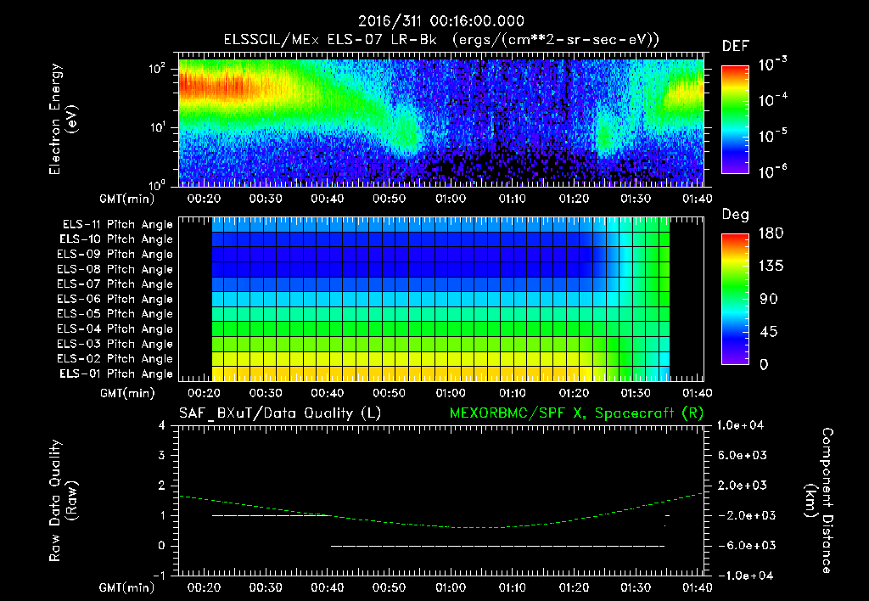Click the green dashed spacecraft X curve
This screenshot has height=601, width=869.
[x=441, y=511]
